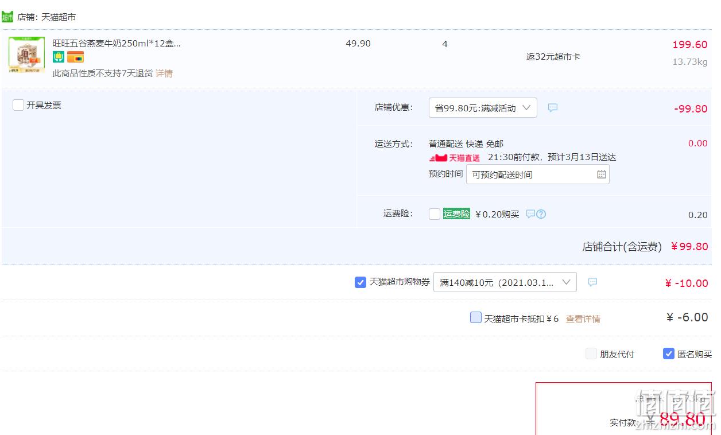Open the 查看详情 supermarket card link

pos(583,319)
